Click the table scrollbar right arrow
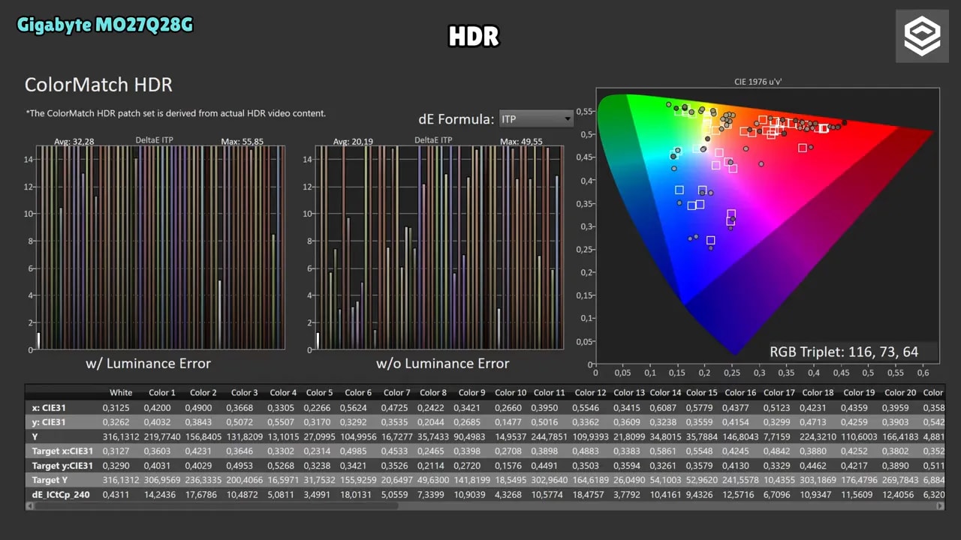 click(x=940, y=505)
